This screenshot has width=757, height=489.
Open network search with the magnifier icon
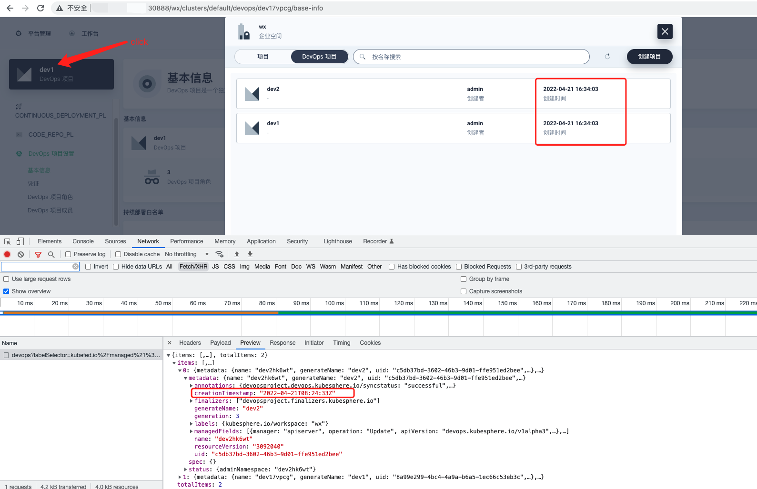point(51,254)
